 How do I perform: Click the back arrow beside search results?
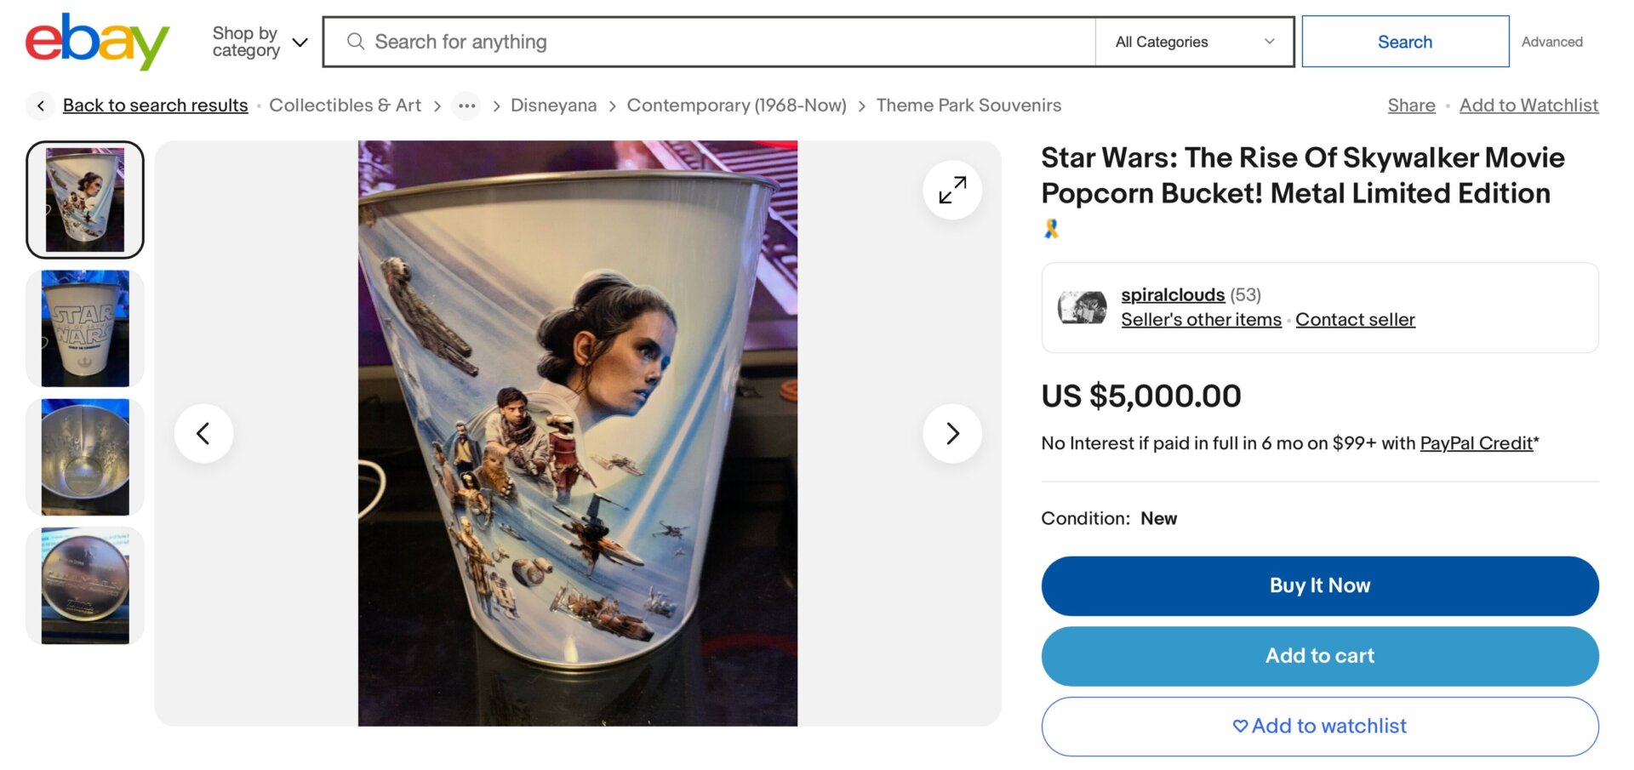tap(40, 106)
